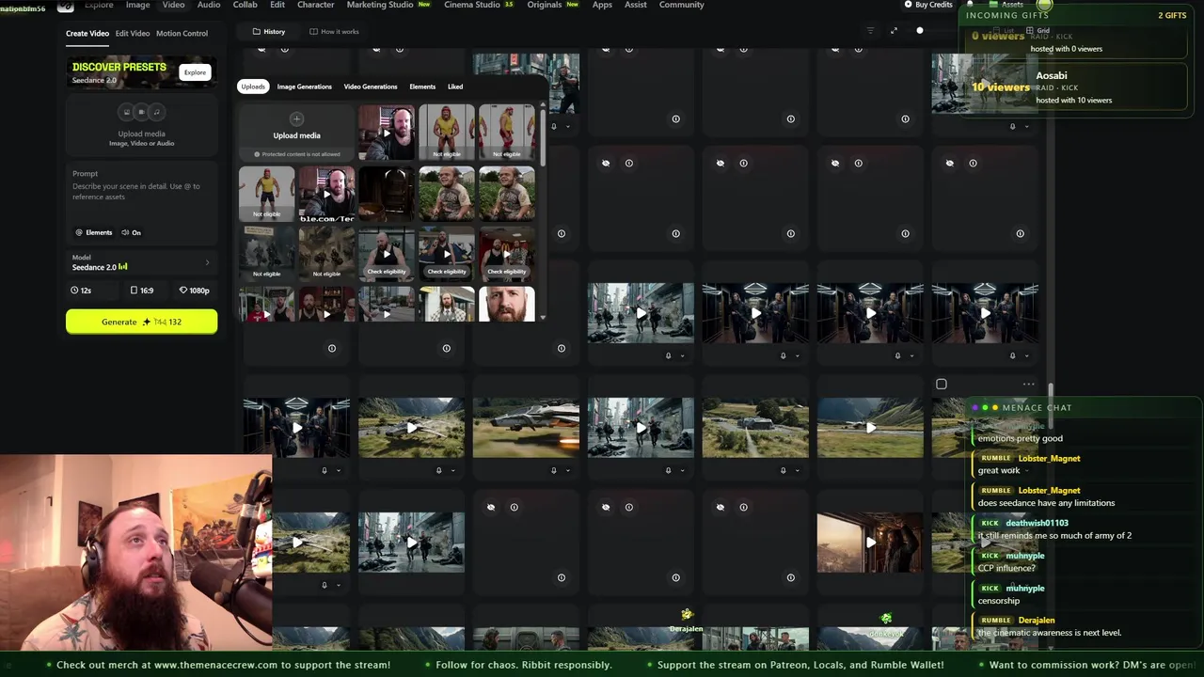Select the bald bearded face close-up thumbnail
This screenshot has height=677, width=1204.
506,304
